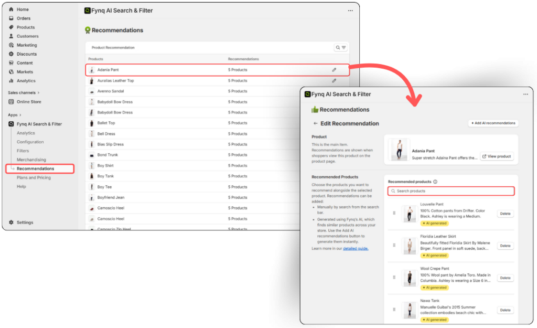The image size is (537, 328).
Task: Click the Orders inbox icon in sidebar
Action: pos(11,18)
